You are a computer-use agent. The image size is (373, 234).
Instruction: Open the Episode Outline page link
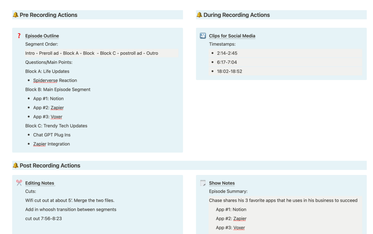42,36
